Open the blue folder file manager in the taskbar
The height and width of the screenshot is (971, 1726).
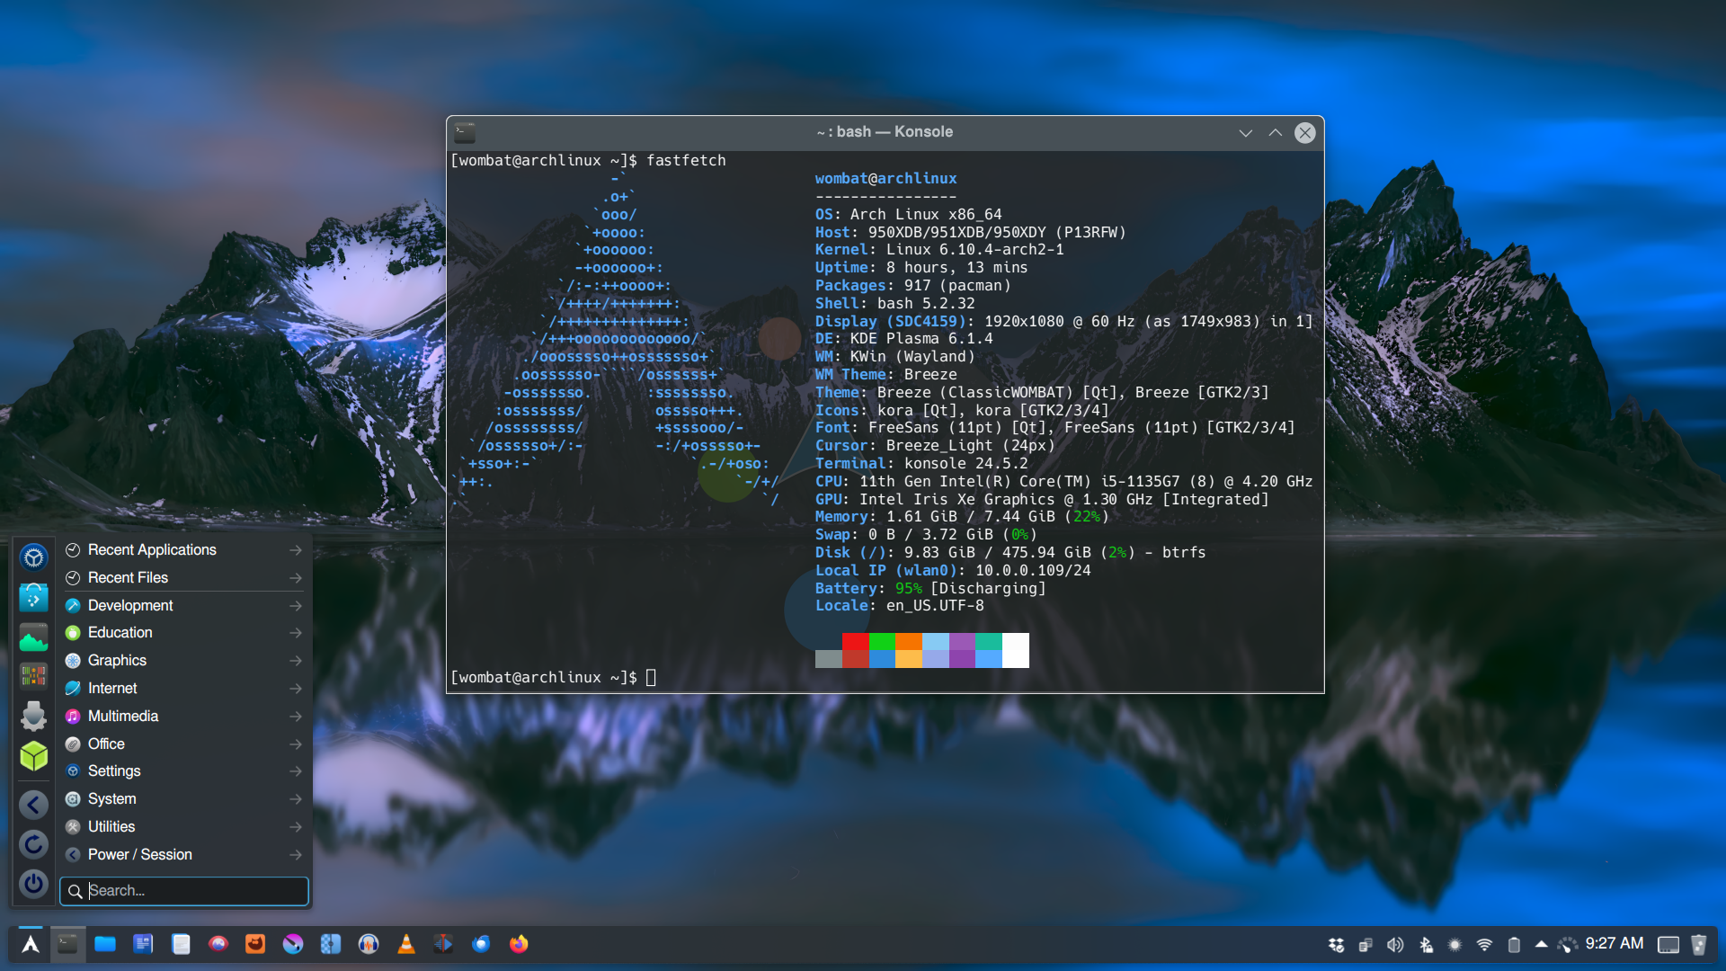click(x=105, y=944)
